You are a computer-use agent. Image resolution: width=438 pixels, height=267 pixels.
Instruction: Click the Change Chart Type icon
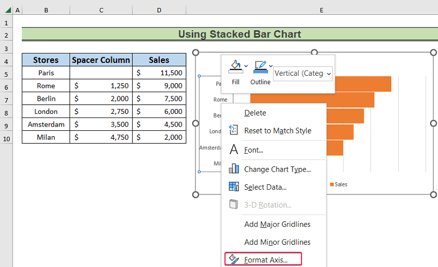[234, 169]
